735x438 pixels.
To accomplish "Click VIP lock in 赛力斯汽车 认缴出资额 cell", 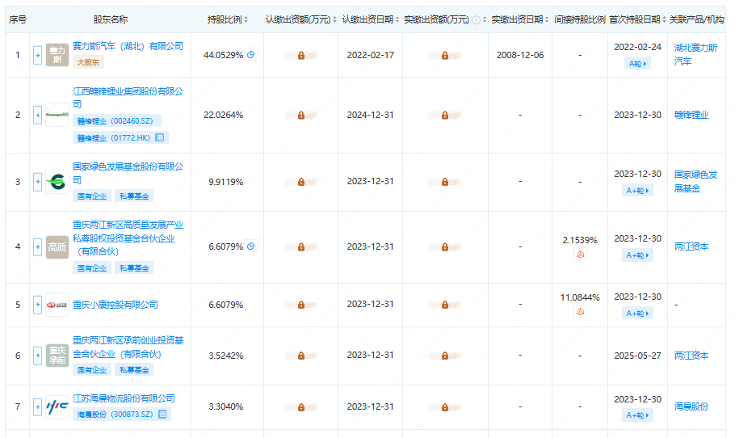I will [x=301, y=55].
